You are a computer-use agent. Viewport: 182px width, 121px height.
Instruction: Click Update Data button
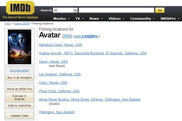(19, 116)
